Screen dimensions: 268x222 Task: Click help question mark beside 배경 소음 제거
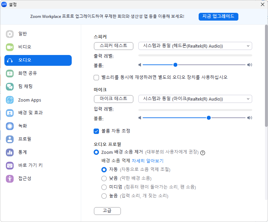[x=203, y=152]
